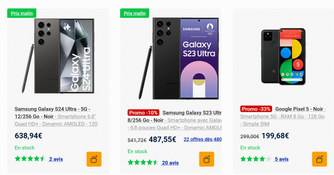Open Samsung Galaxy S24 Ultra product title link

52,109
